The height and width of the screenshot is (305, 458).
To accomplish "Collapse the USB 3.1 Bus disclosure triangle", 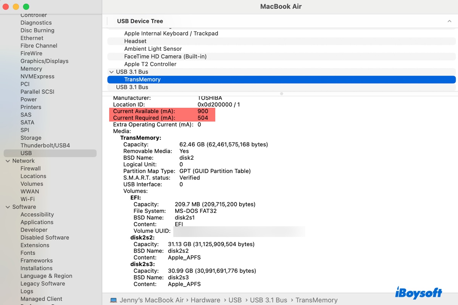I will (111, 72).
